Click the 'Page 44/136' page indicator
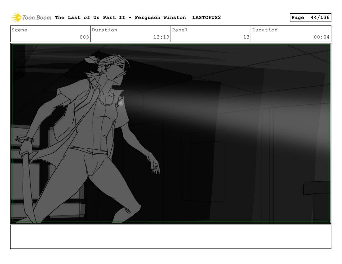Viewport: 342px width, 264px height. [310, 17]
